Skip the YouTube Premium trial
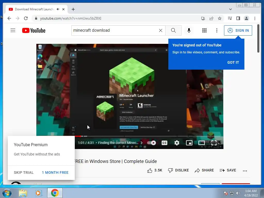The width and height of the screenshot is (264, 198). pos(24,172)
